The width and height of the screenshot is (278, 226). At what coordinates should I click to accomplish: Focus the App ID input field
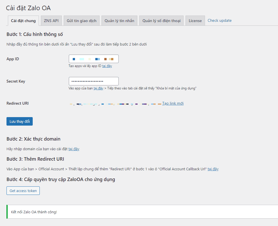(x=94, y=59)
